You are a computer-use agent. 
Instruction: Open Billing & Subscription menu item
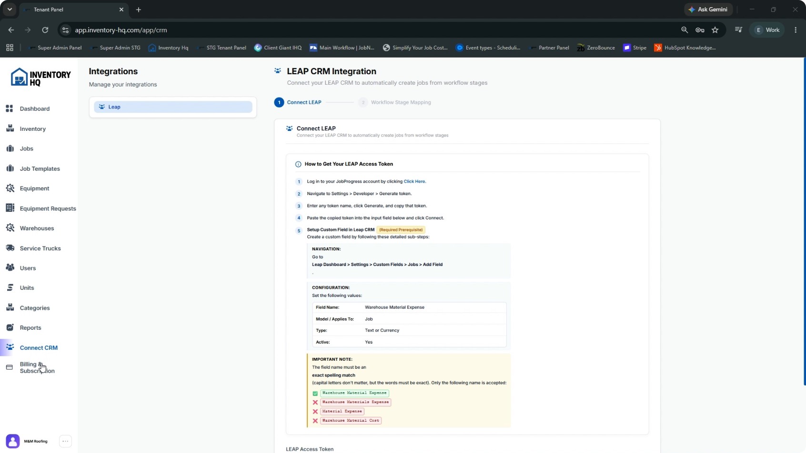click(37, 367)
